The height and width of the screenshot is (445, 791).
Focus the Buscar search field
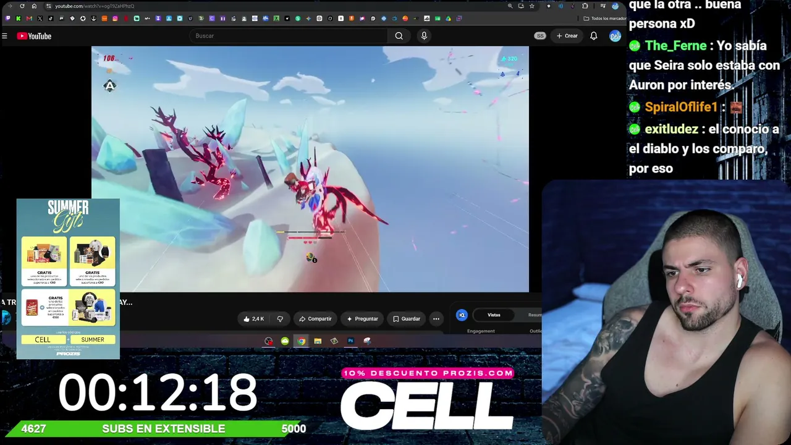(x=289, y=36)
